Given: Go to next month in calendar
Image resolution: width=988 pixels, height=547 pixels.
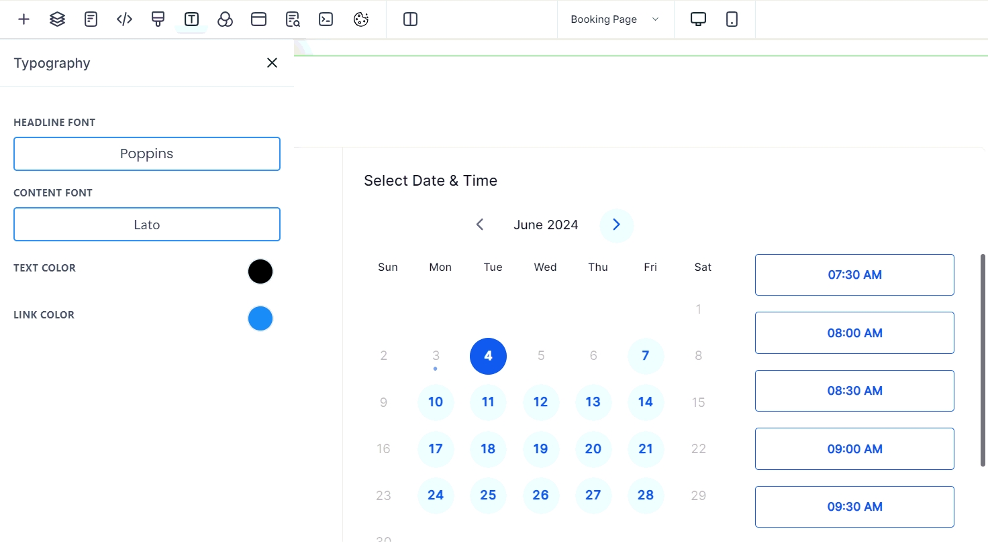Looking at the screenshot, I should (616, 225).
